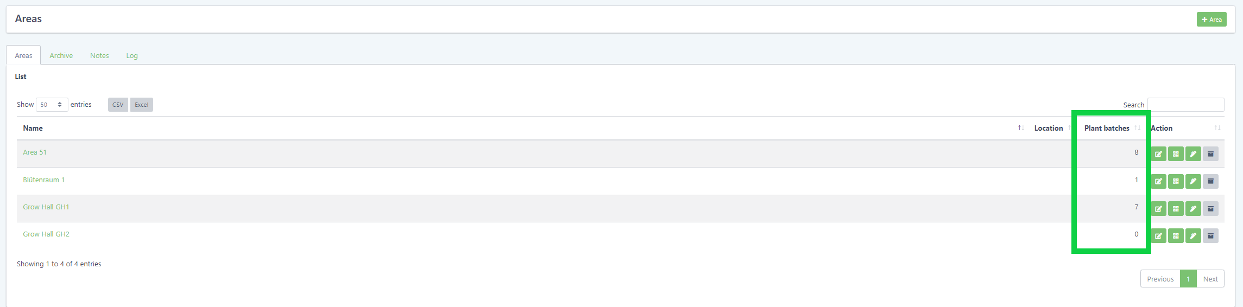1243x307 pixels.
Task: Switch to the Log tab
Action: point(132,56)
